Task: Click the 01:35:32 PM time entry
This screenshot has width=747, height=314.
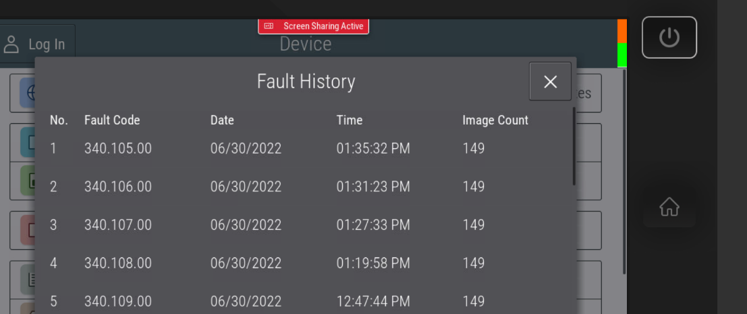Action: [373, 148]
